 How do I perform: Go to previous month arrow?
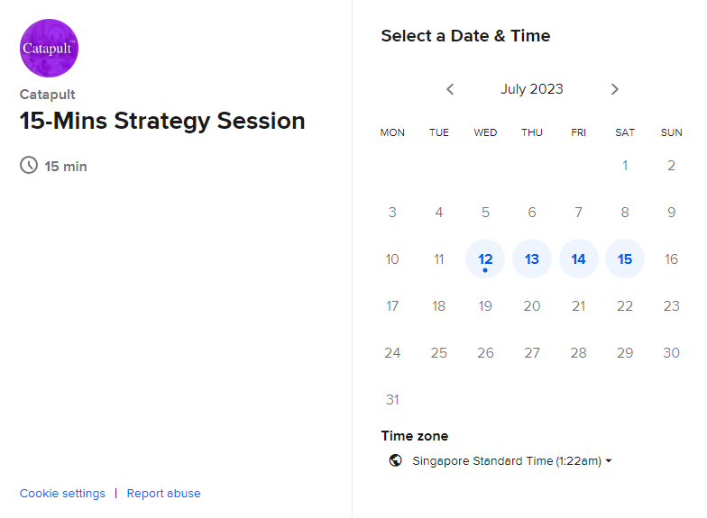(x=450, y=89)
